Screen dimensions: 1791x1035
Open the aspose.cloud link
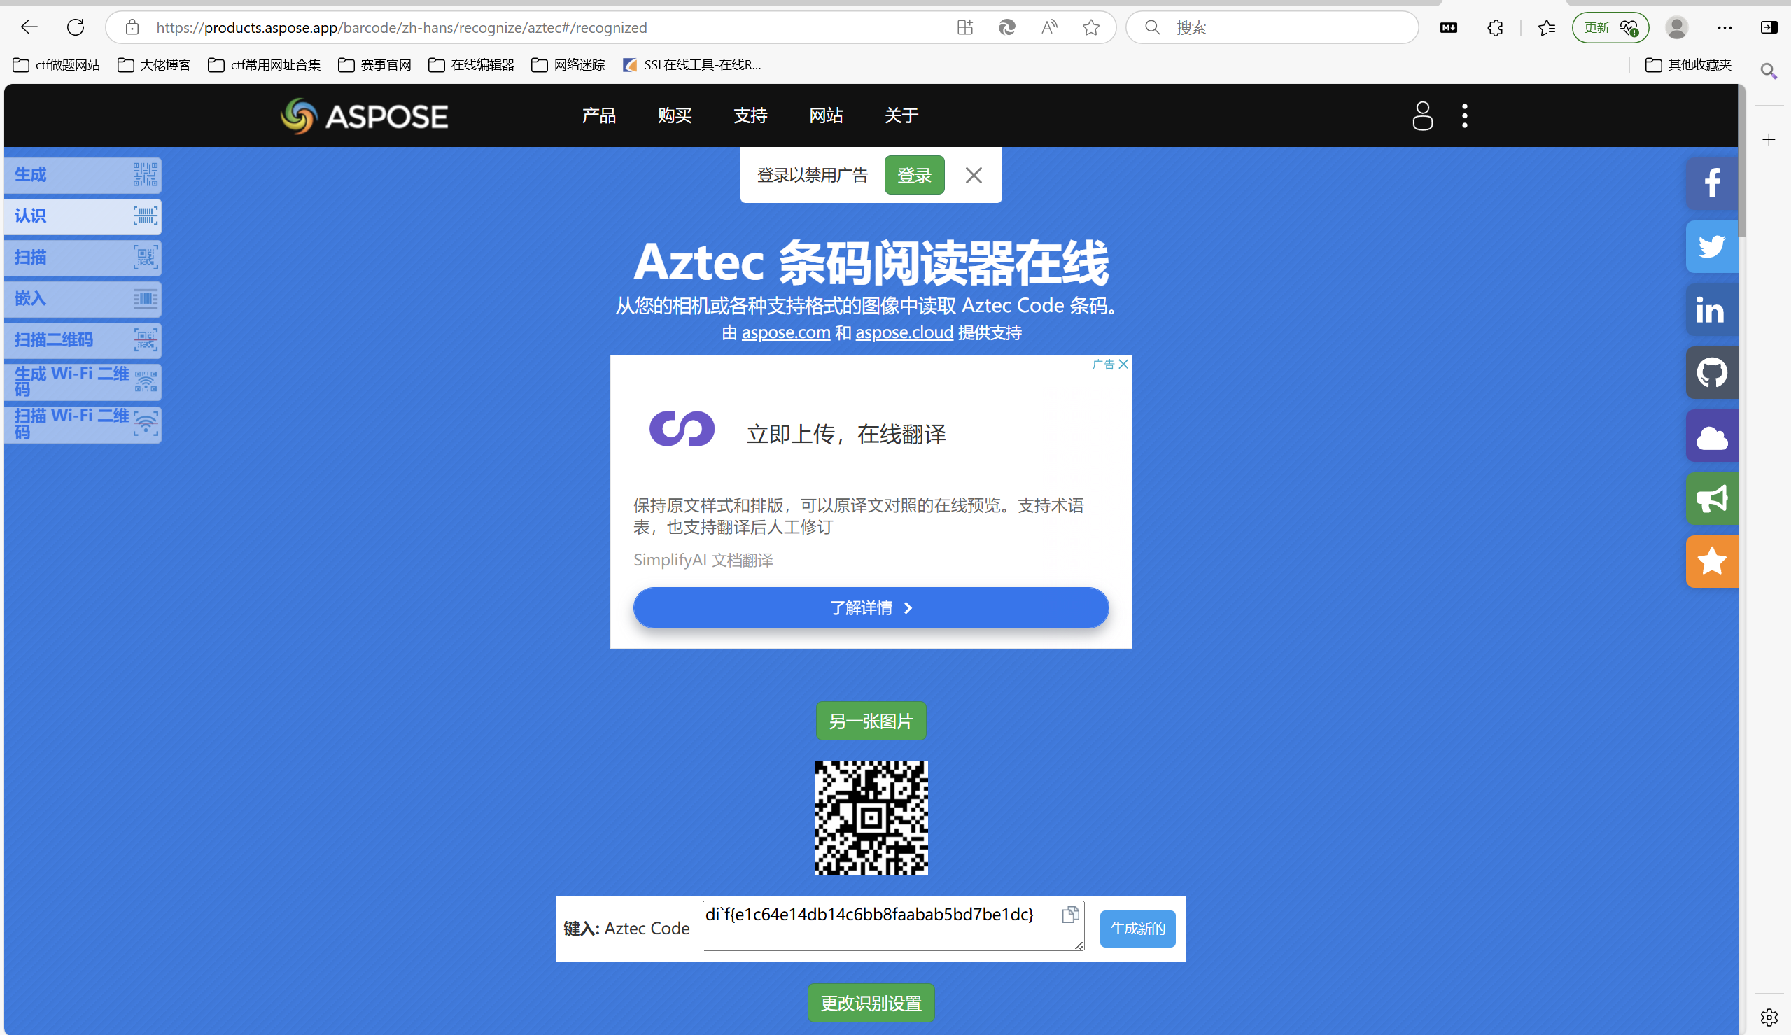point(904,332)
